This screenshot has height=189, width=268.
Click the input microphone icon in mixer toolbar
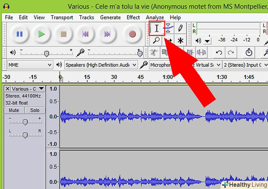pyautogui.click(x=80, y=53)
